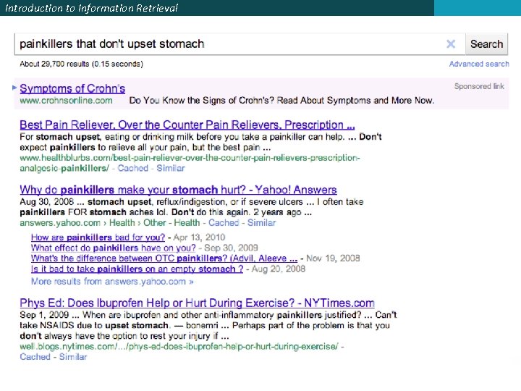521x391 pixels.
Task: Clear the search box with the X icon
Action: pyautogui.click(x=451, y=44)
